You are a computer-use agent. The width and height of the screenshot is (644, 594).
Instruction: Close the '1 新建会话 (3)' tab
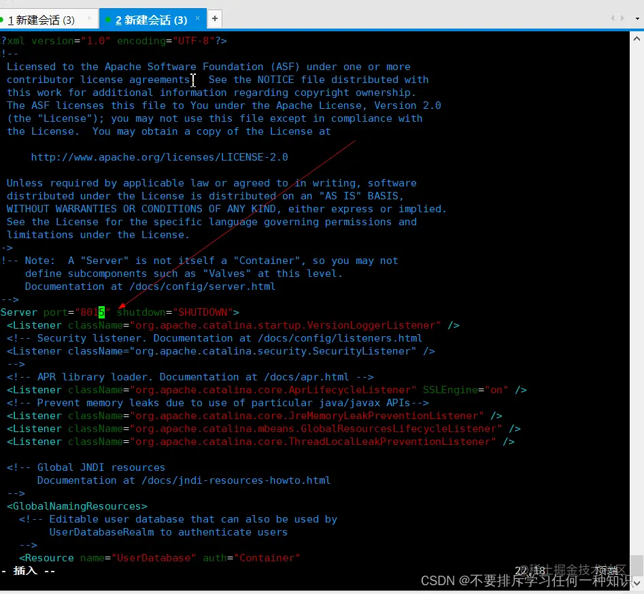89,18
